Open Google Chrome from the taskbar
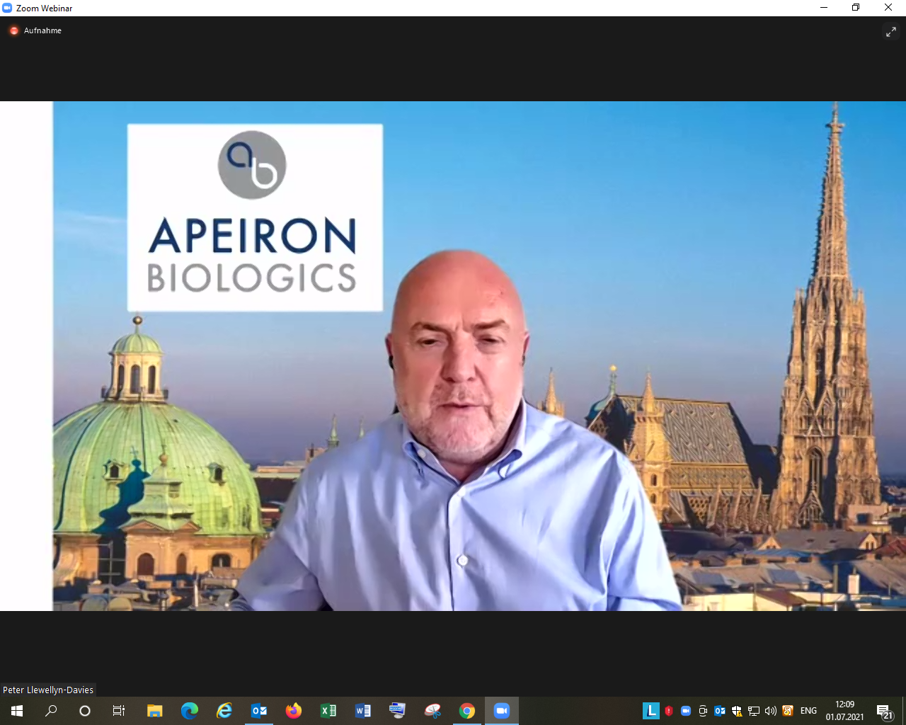The height and width of the screenshot is (725, 906). coord(467,711)
